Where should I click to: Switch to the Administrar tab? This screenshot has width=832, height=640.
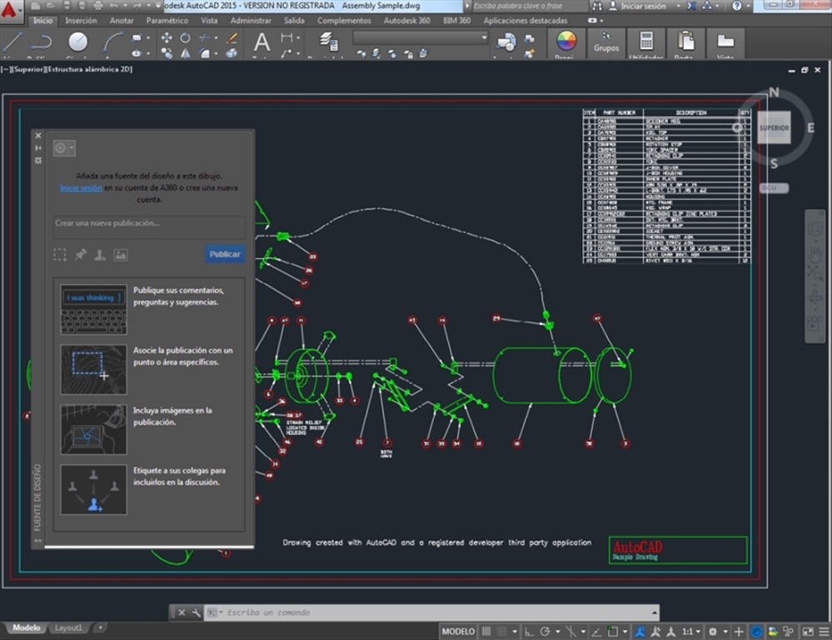[251, 20]
